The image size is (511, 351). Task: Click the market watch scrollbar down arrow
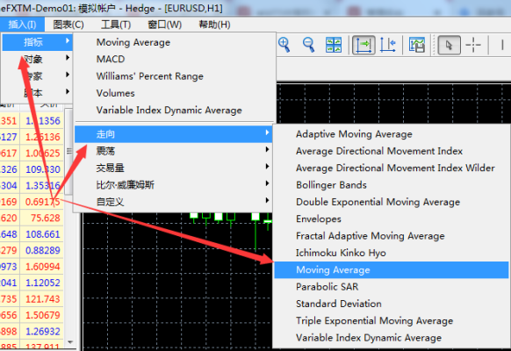69,342
